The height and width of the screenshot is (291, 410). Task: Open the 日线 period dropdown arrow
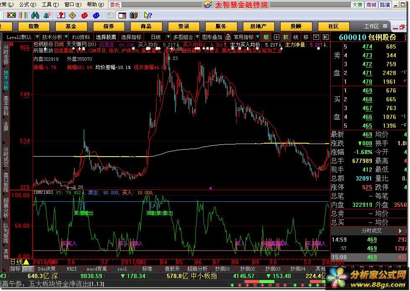[168, 37]
